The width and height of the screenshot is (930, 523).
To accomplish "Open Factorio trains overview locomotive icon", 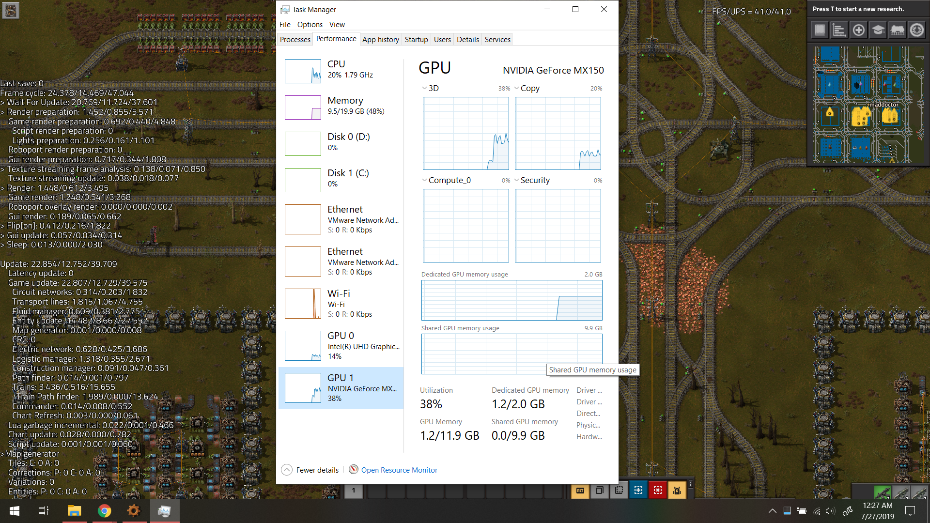I will coord(898,30).
